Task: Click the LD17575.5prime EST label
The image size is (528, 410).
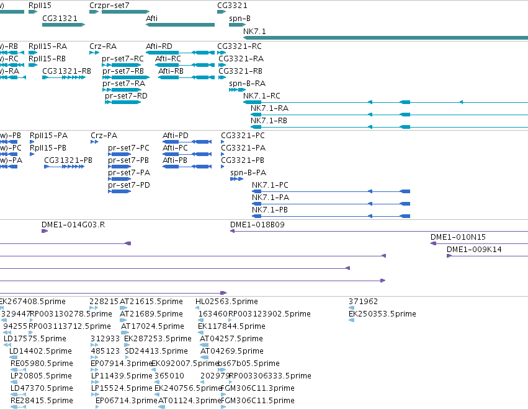Action: 35,339
